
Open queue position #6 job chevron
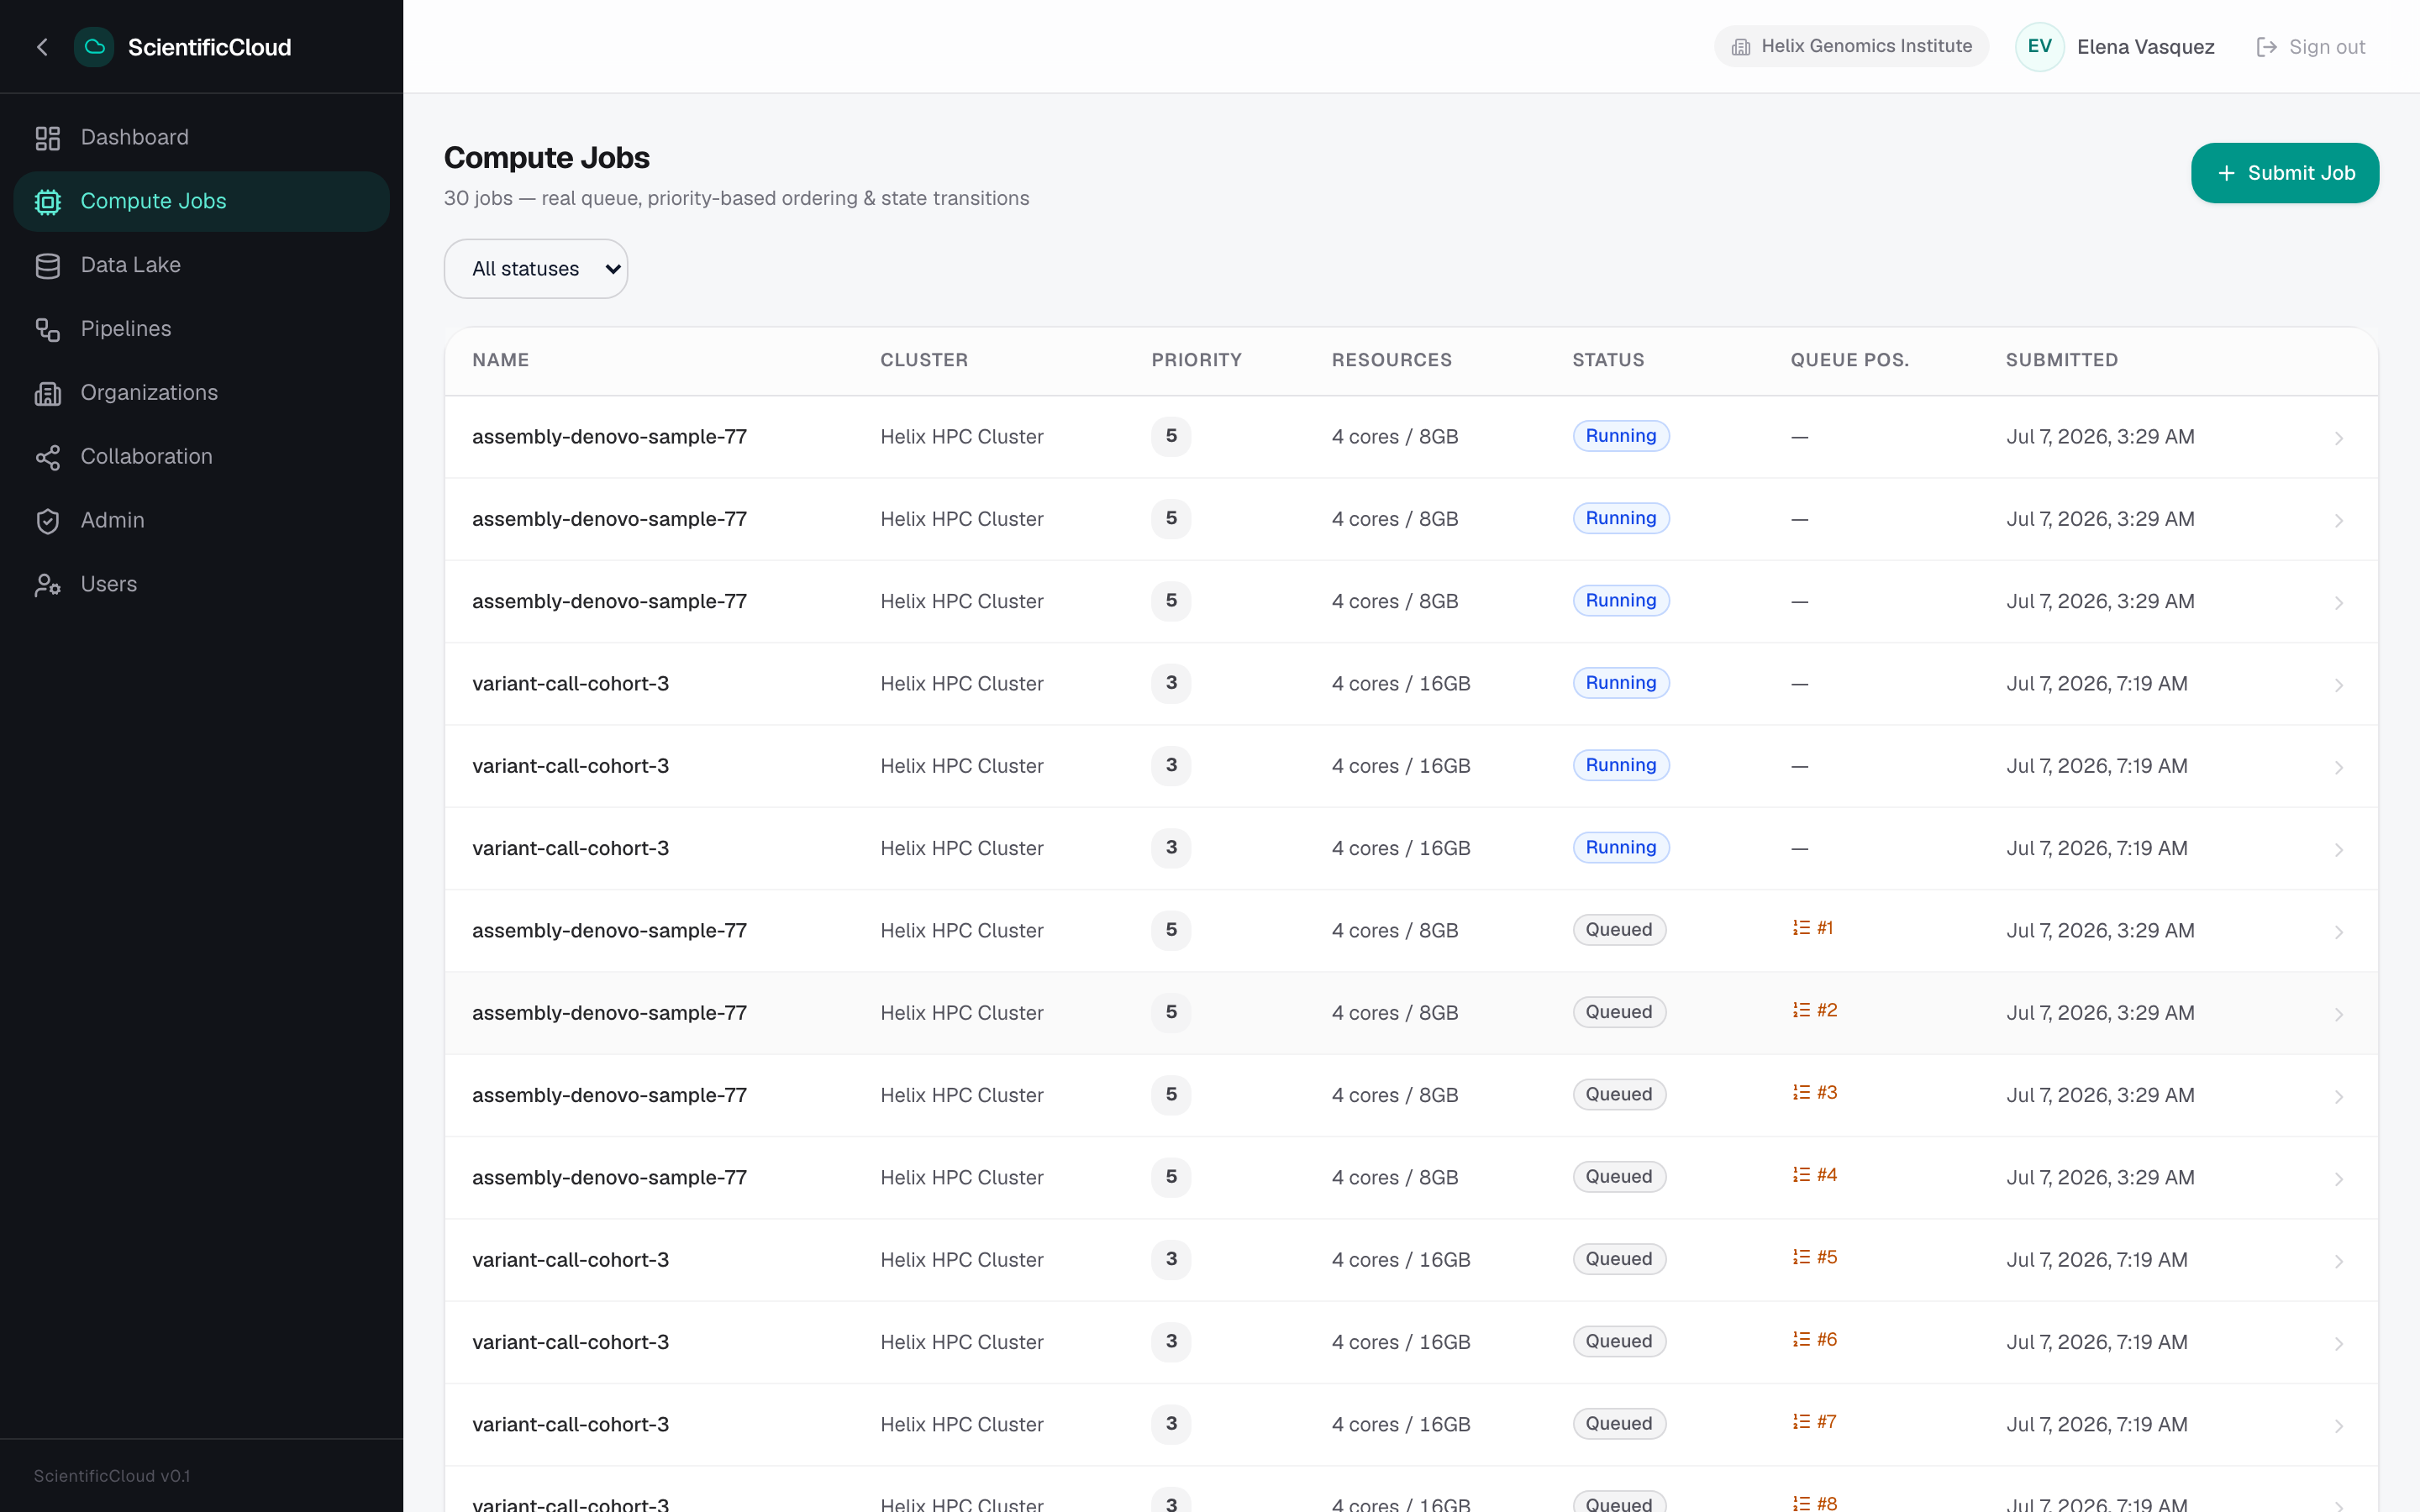(2338, 1344)
